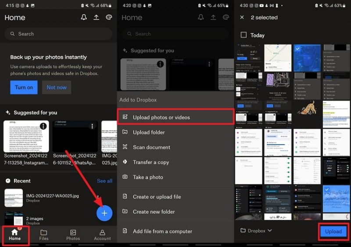Screen dimensions: 351x247
Task: Tap the Upload photos or videos icon
Action: point(125,117)
